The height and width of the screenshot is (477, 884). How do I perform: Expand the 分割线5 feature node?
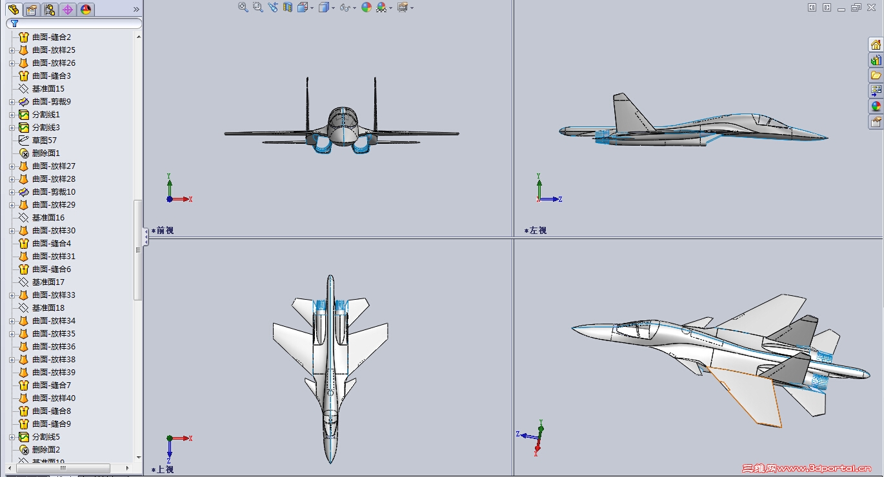point(12,437)
